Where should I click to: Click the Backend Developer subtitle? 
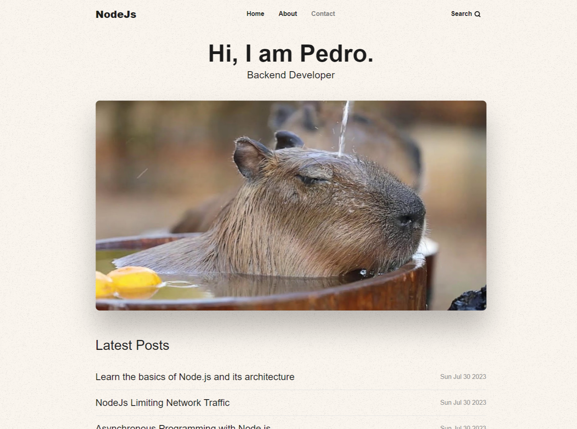[x=291, y=75]
